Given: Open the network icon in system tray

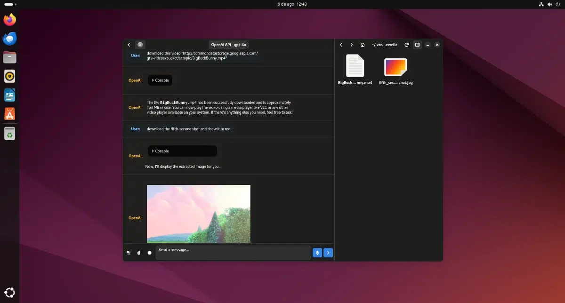Looking at the screenshot, I should 541,4.
